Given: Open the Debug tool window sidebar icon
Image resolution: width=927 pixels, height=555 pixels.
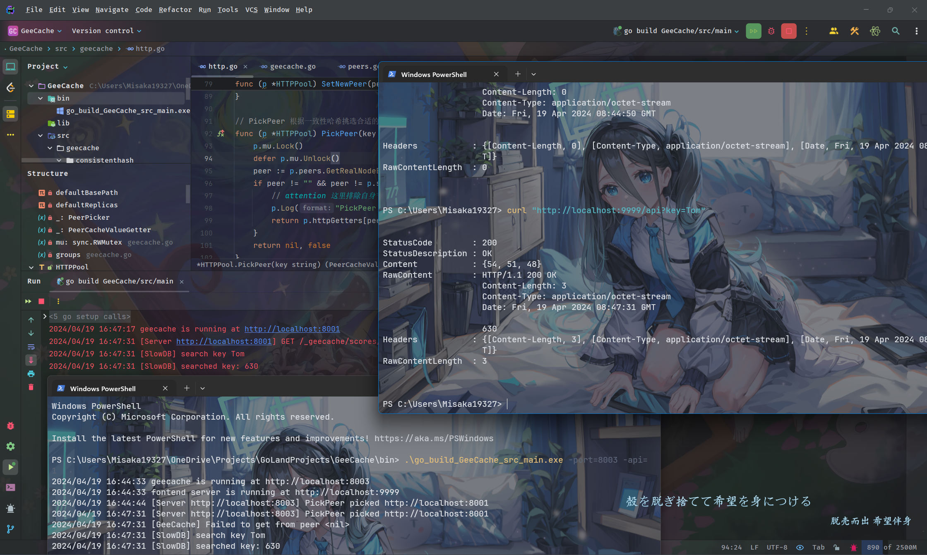Looking at the screenshot, I should point(10,426).
